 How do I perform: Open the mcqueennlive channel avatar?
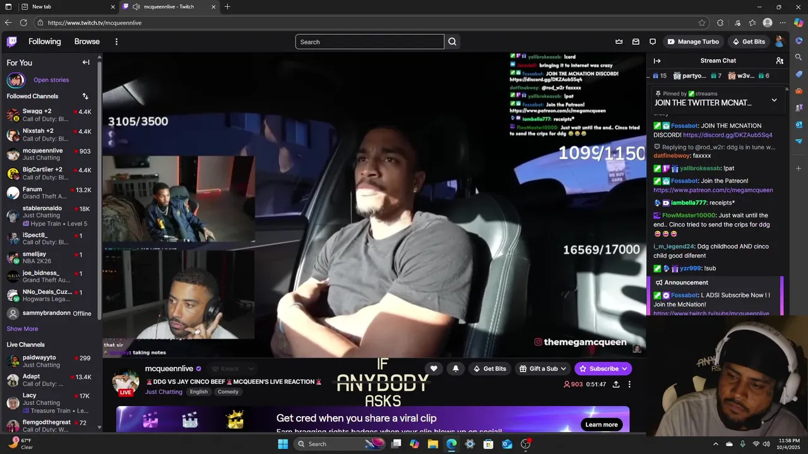tap(126, 381)
